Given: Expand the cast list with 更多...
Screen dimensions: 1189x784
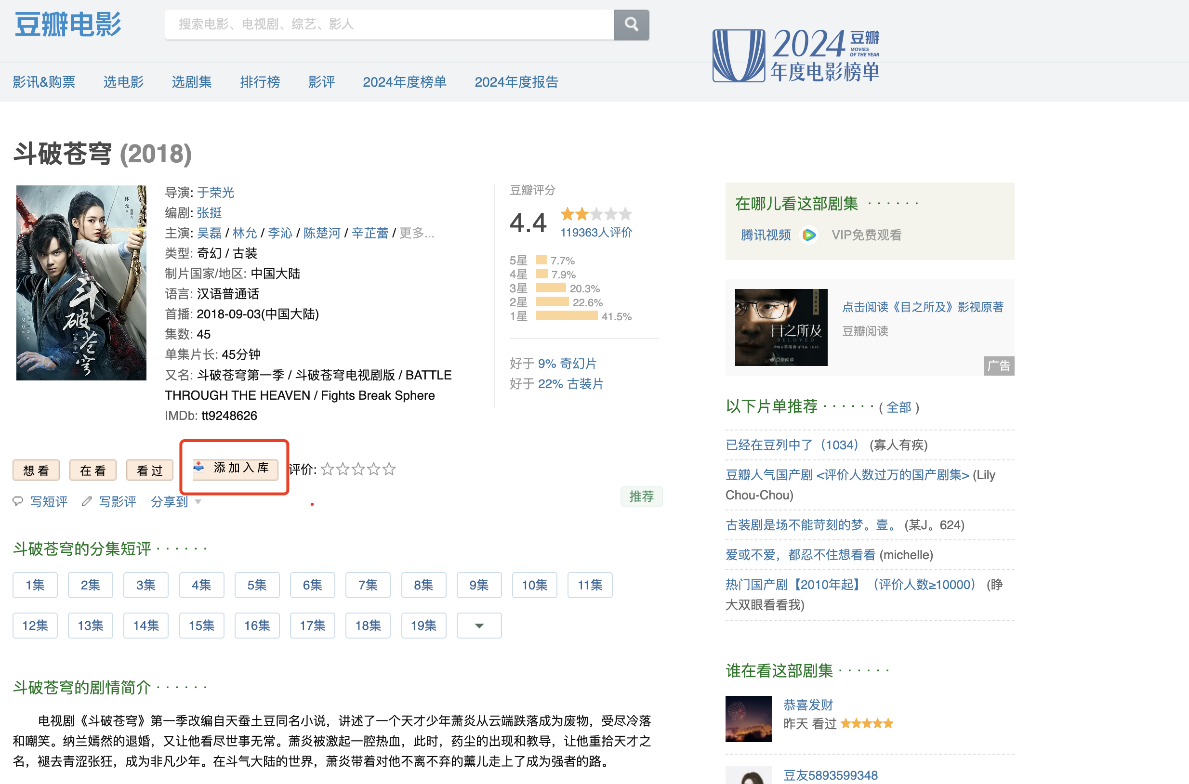Looking at the screenshot, I should (417, 233).
